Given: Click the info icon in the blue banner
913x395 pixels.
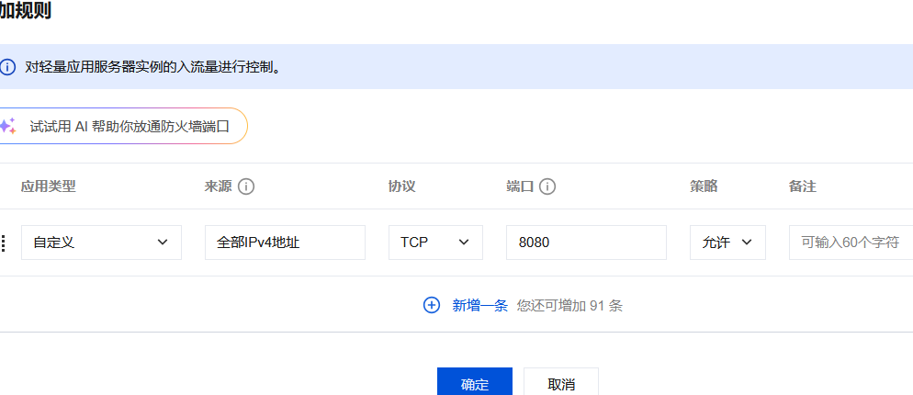Looking at the screenshot, I should [7, 67].
